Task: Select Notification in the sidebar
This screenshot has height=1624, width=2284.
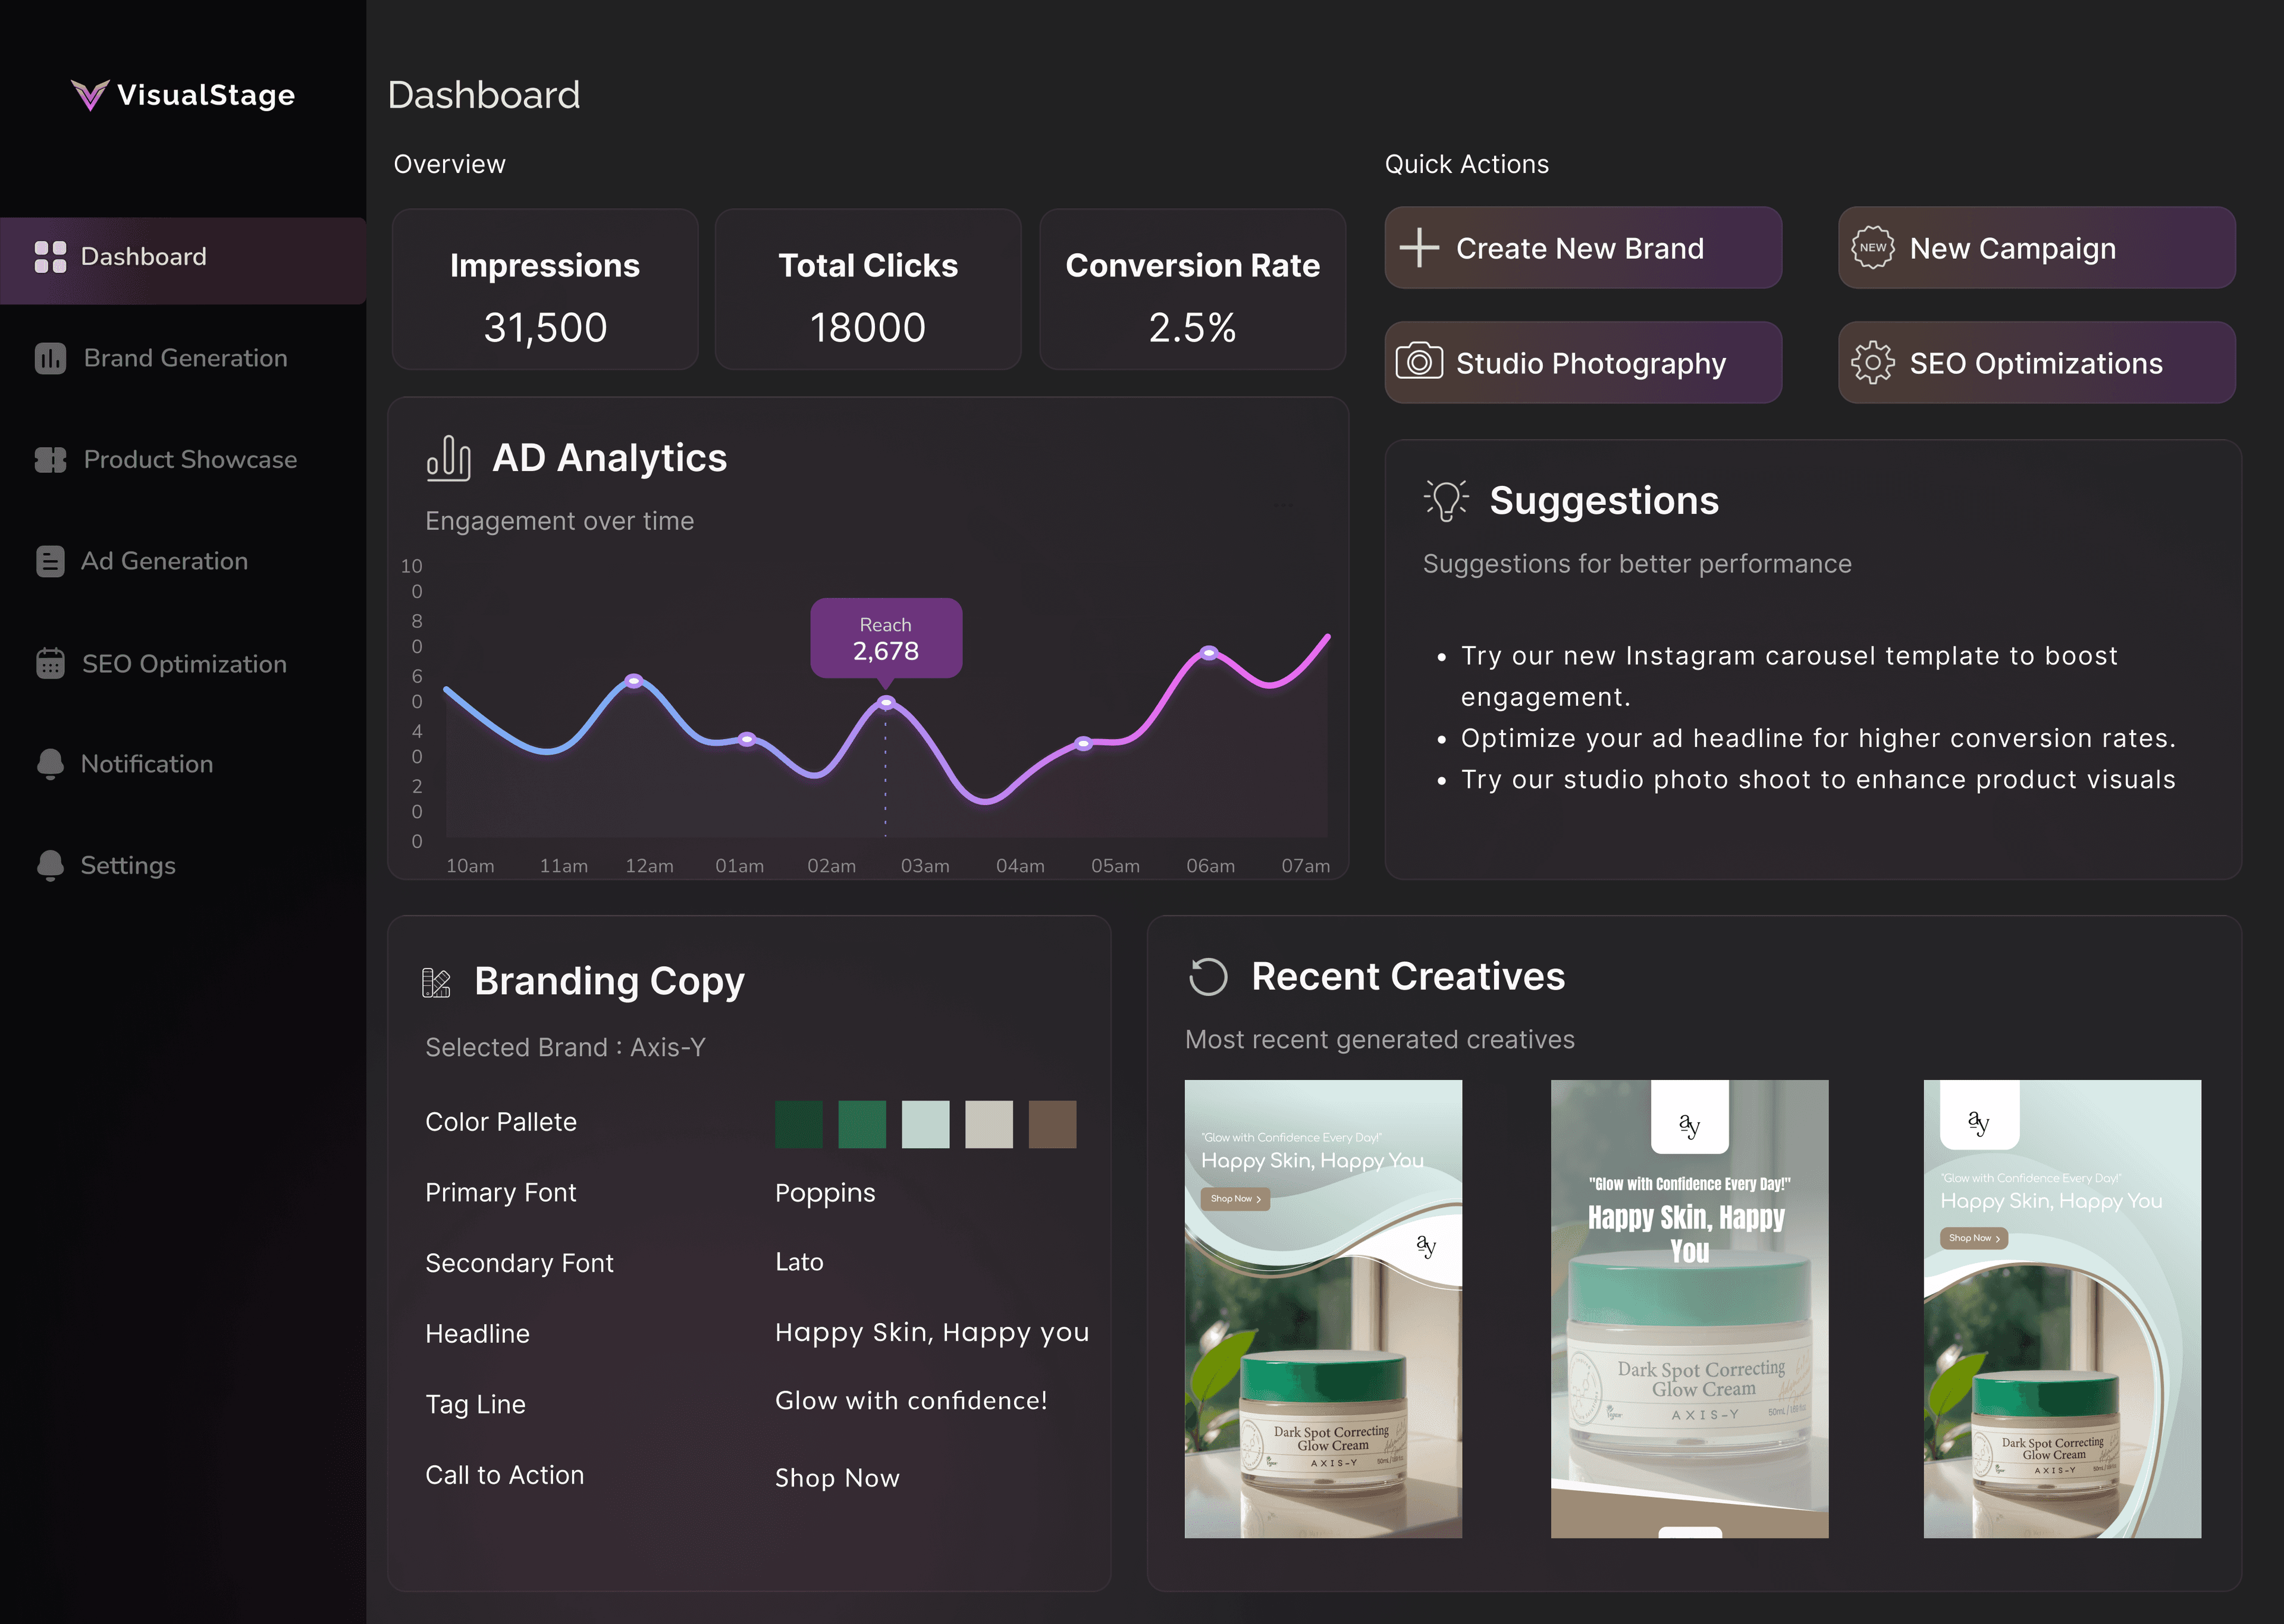Action: click(146, 764)
